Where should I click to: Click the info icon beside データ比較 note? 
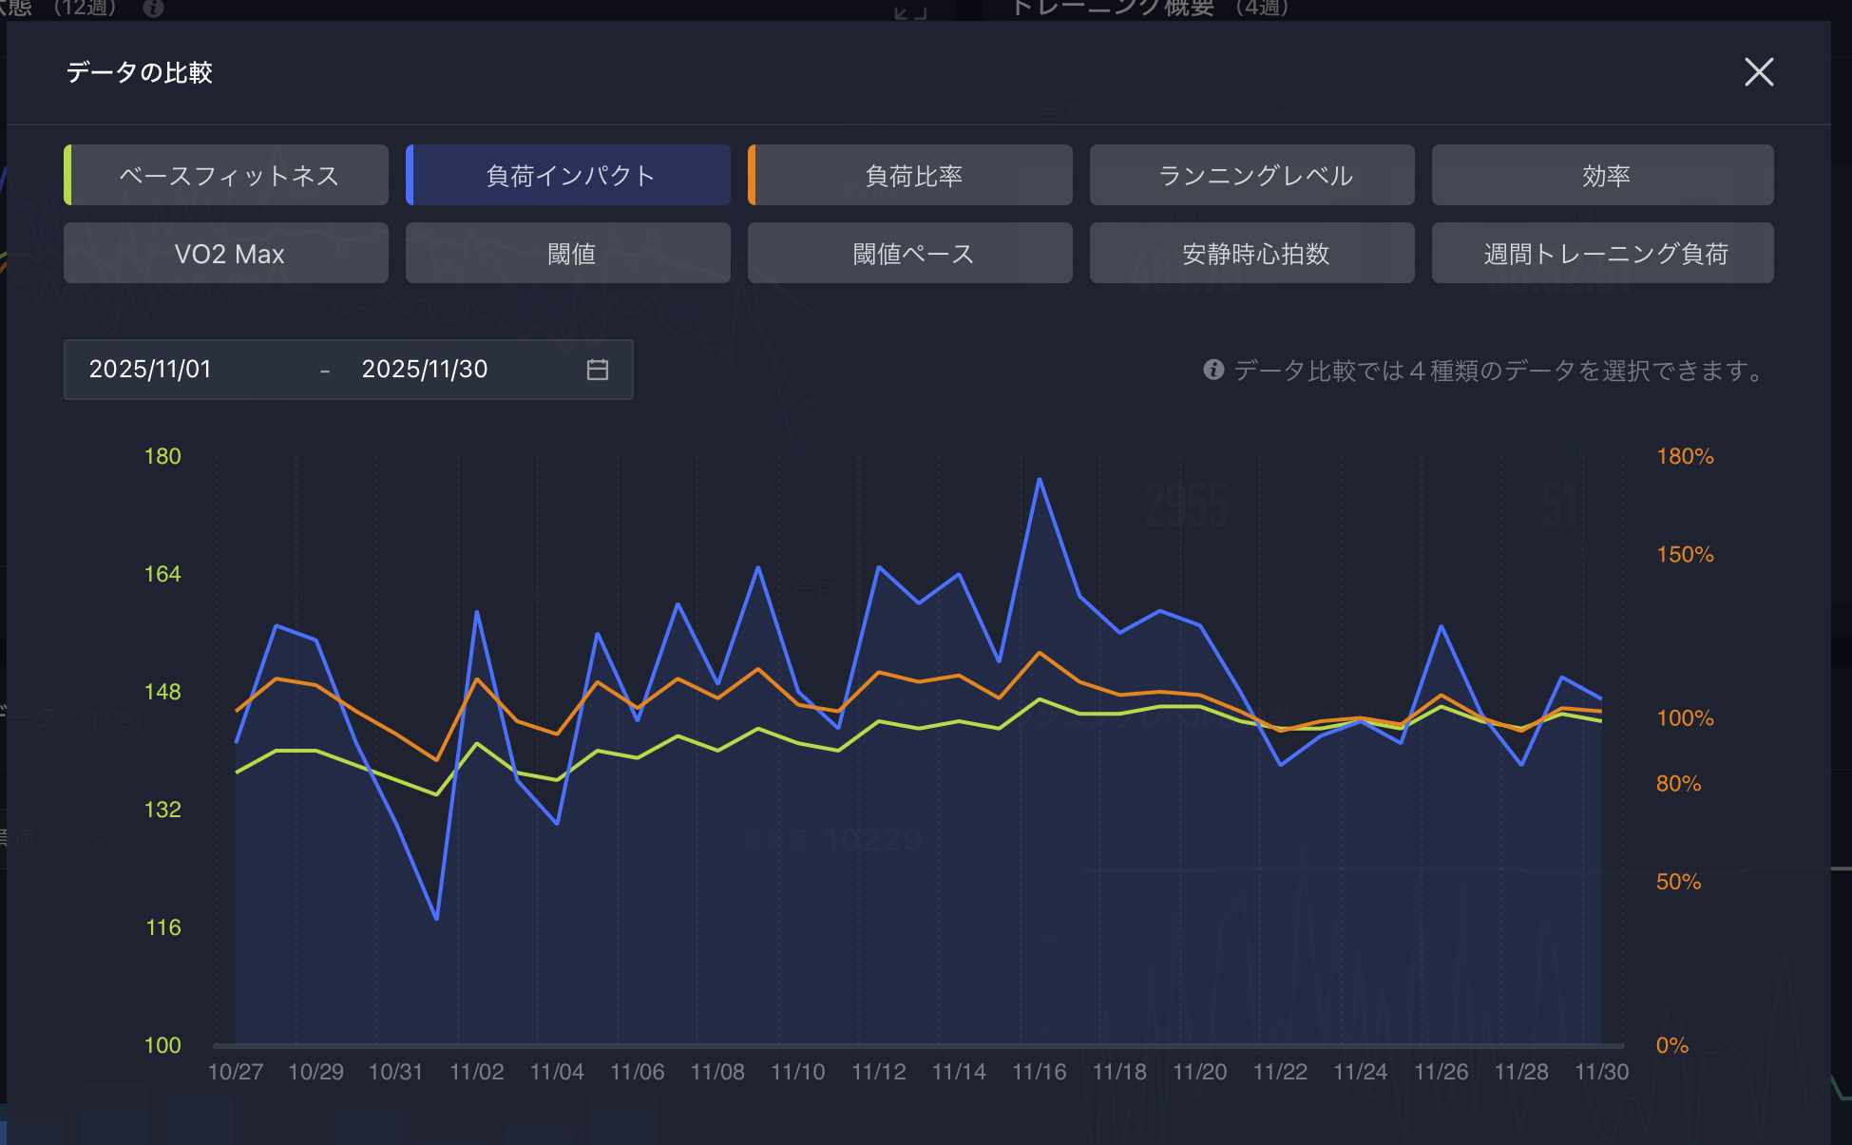[x=1213, y=370]
